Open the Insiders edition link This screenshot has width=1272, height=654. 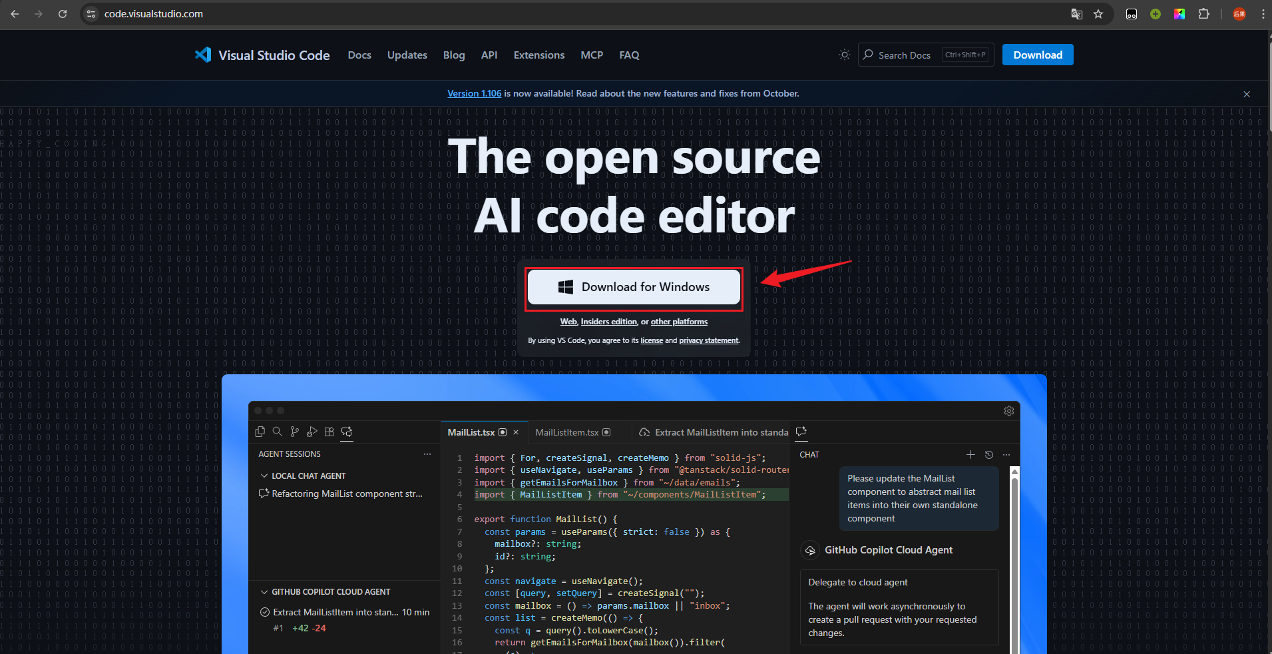point(609,322)
